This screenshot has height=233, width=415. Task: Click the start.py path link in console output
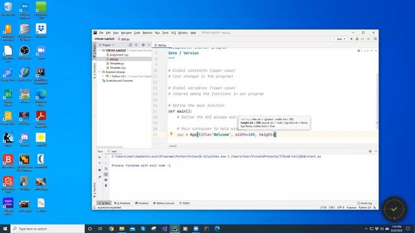coord(274,157)
